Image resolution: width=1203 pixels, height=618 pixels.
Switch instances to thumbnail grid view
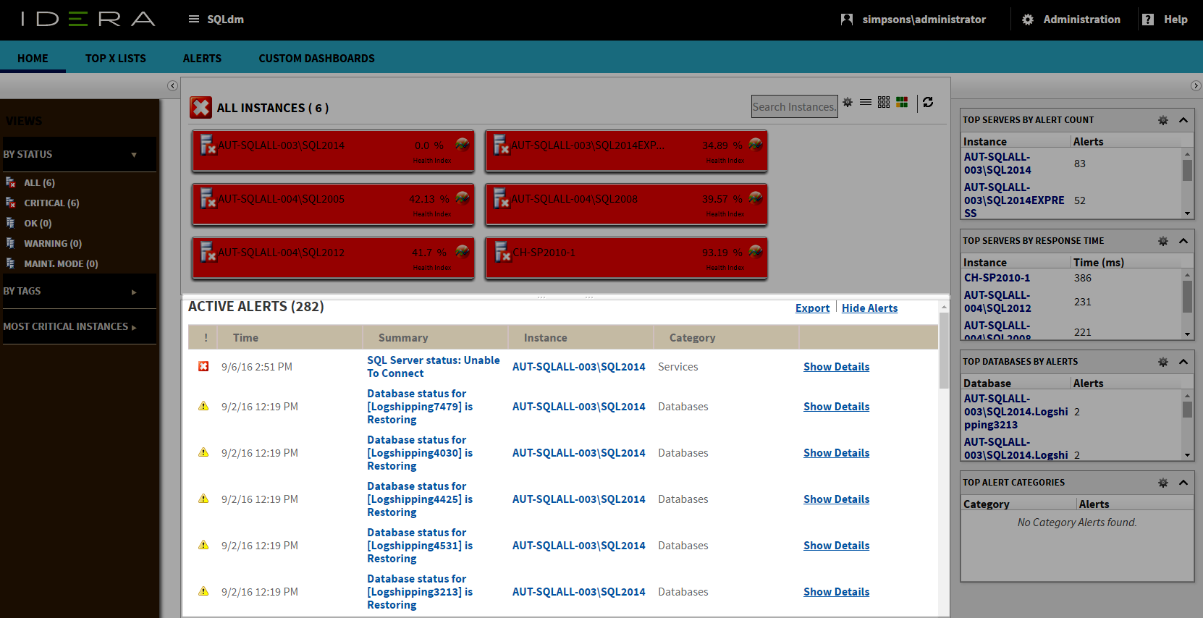[x=884, y=103]
